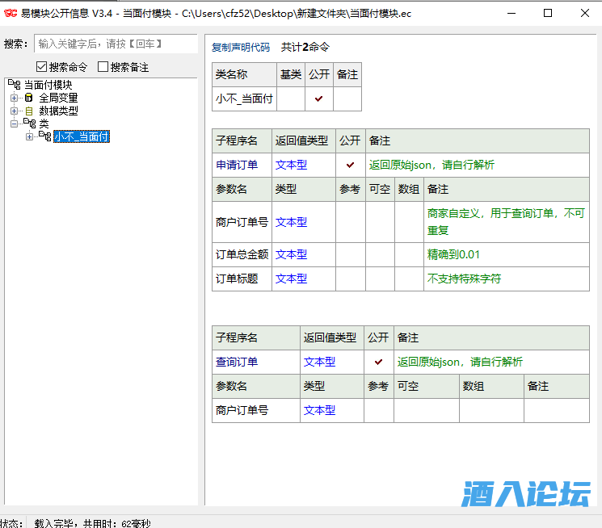Focus the keyword search input box
The height and width of the screenshot is (528, 602).
pos(115,44)
